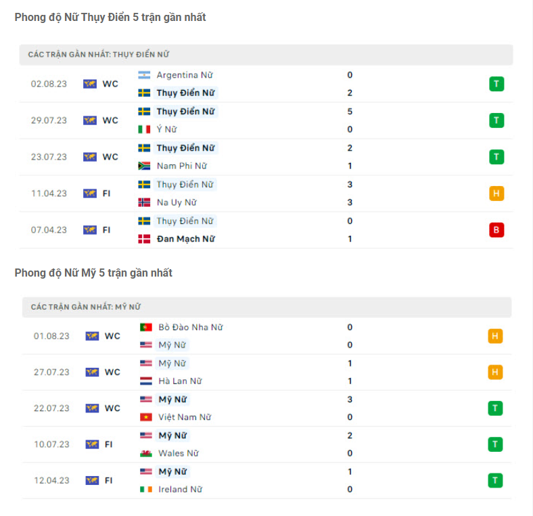Click the Norway flag beside Na Uy Nữ
533x516 pixels.
point(144,202)
